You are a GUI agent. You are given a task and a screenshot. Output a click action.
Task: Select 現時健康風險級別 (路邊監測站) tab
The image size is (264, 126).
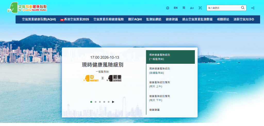click(x=170, y=71)
